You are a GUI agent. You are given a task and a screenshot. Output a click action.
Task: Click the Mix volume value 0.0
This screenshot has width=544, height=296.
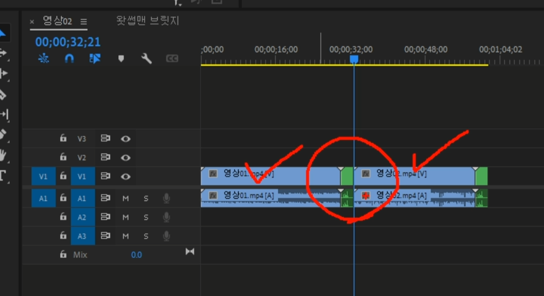[136, 255]
